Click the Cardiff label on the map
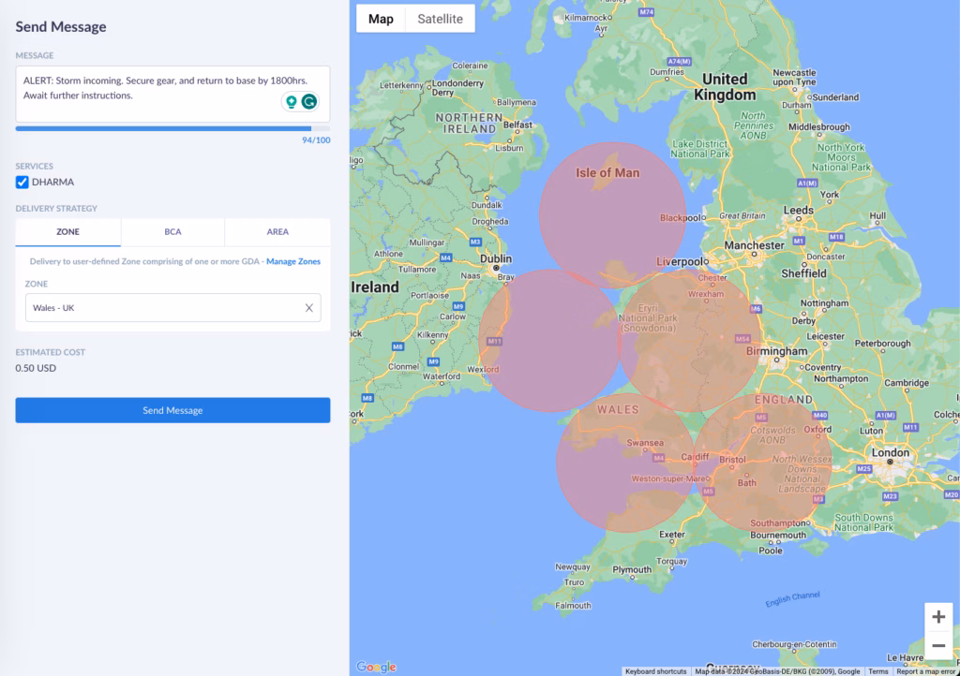 [x=695, y=457]
